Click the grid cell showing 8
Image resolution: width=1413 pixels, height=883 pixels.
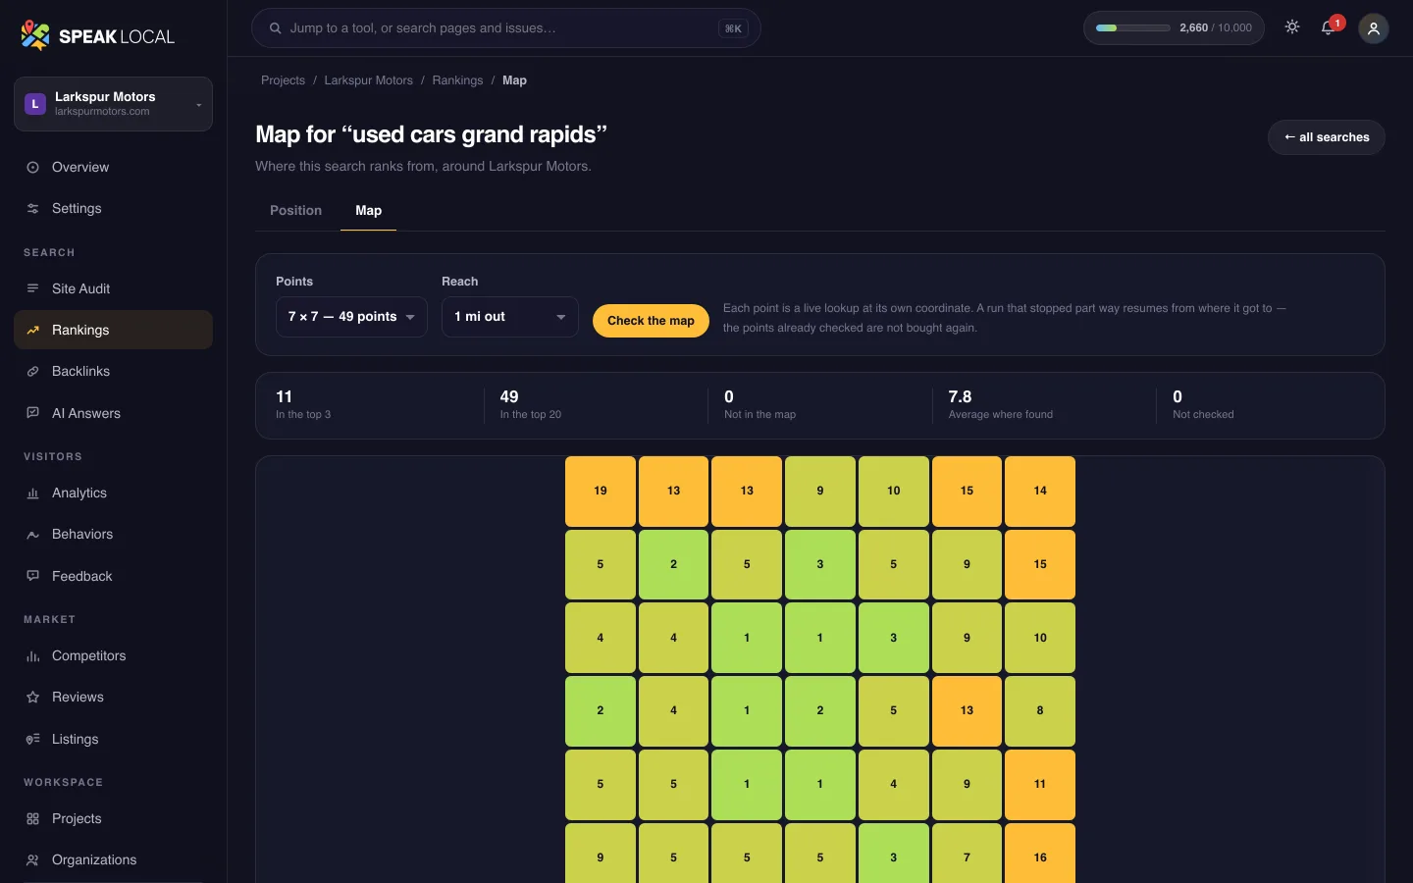click(x=1040, y=711)
